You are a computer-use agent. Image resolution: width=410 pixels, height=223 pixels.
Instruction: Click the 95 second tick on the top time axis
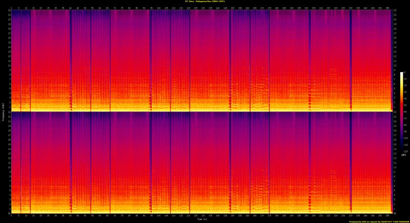tap(152, 8)
